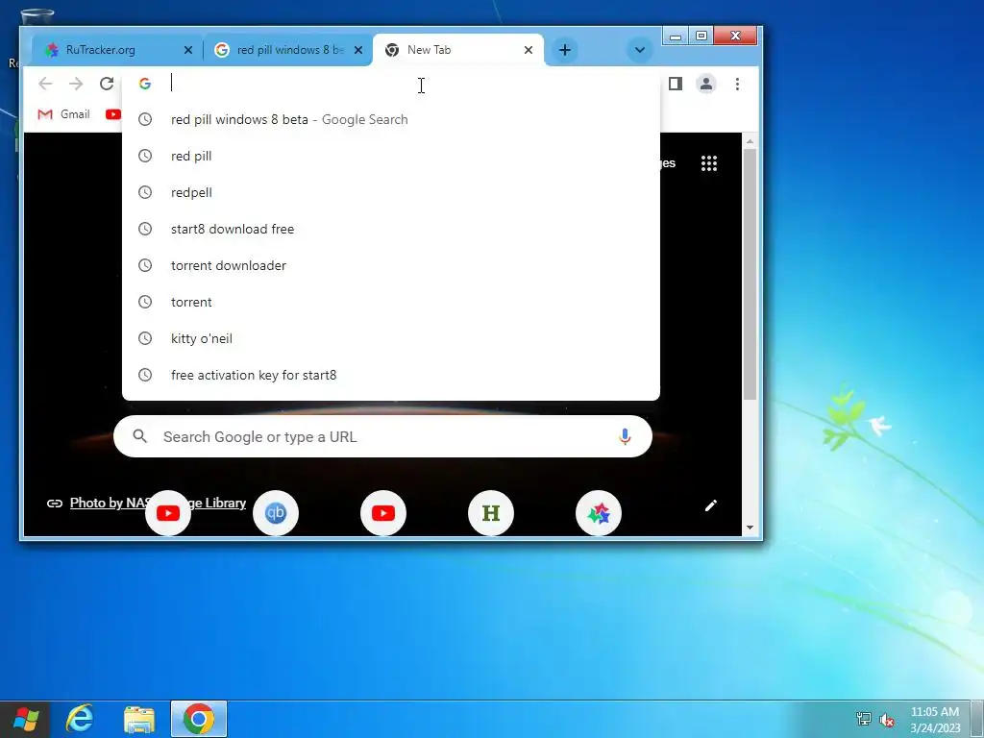Image resolution: width=984 pixels, height=738 pixels.
Task: Click the page scrollbar down arrow
Action: point(750,528)
